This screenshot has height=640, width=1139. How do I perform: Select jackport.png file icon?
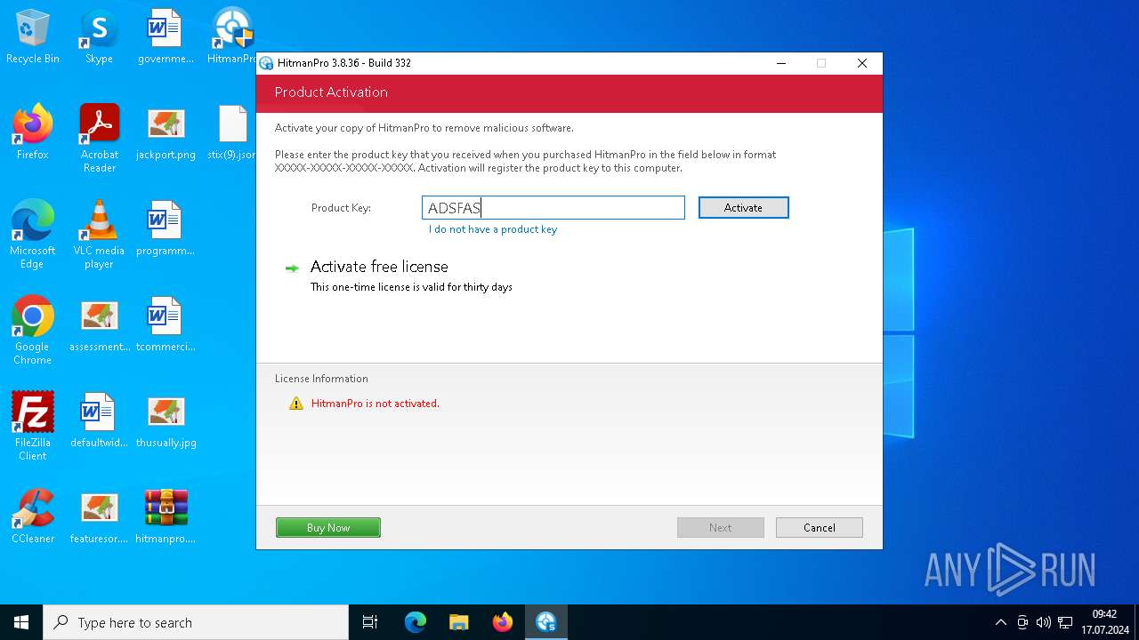pyautogui.click(x=166, y=132)
